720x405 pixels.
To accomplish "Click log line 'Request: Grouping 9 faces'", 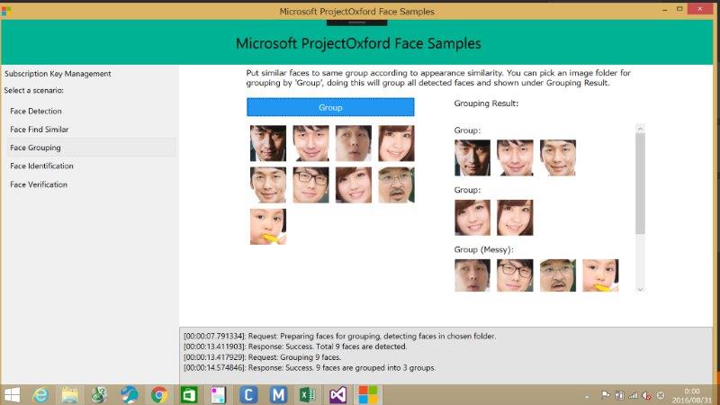I will [x=262, y=356].
